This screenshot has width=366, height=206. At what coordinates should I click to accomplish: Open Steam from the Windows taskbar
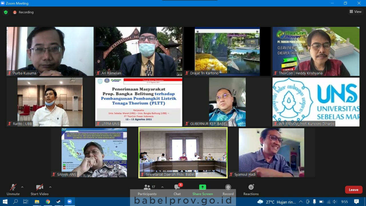click(x=58, y=202)
